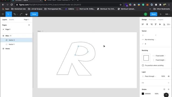Open the distribute spacing dropdown
The width and height of the screenshot is (172, 97).
(x=169, y=24)
